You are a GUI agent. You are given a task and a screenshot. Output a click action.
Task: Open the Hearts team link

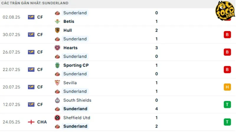pyautogui.click(x=71, y=48)
